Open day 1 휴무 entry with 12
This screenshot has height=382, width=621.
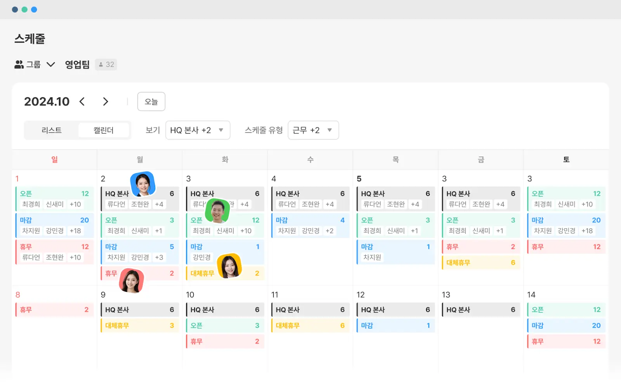tap(55, 252)
